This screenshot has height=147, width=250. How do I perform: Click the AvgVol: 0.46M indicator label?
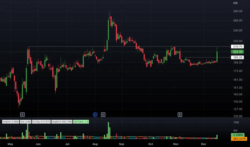pos(11,122)
